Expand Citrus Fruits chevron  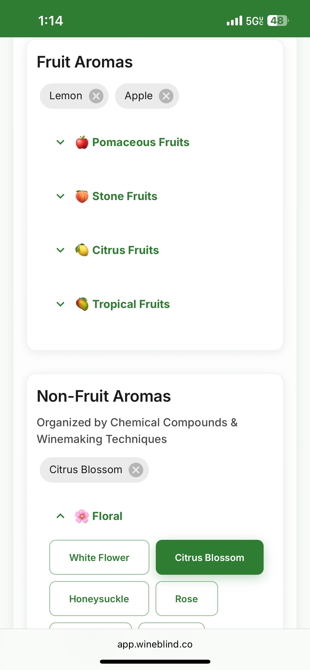click(61, 250)
